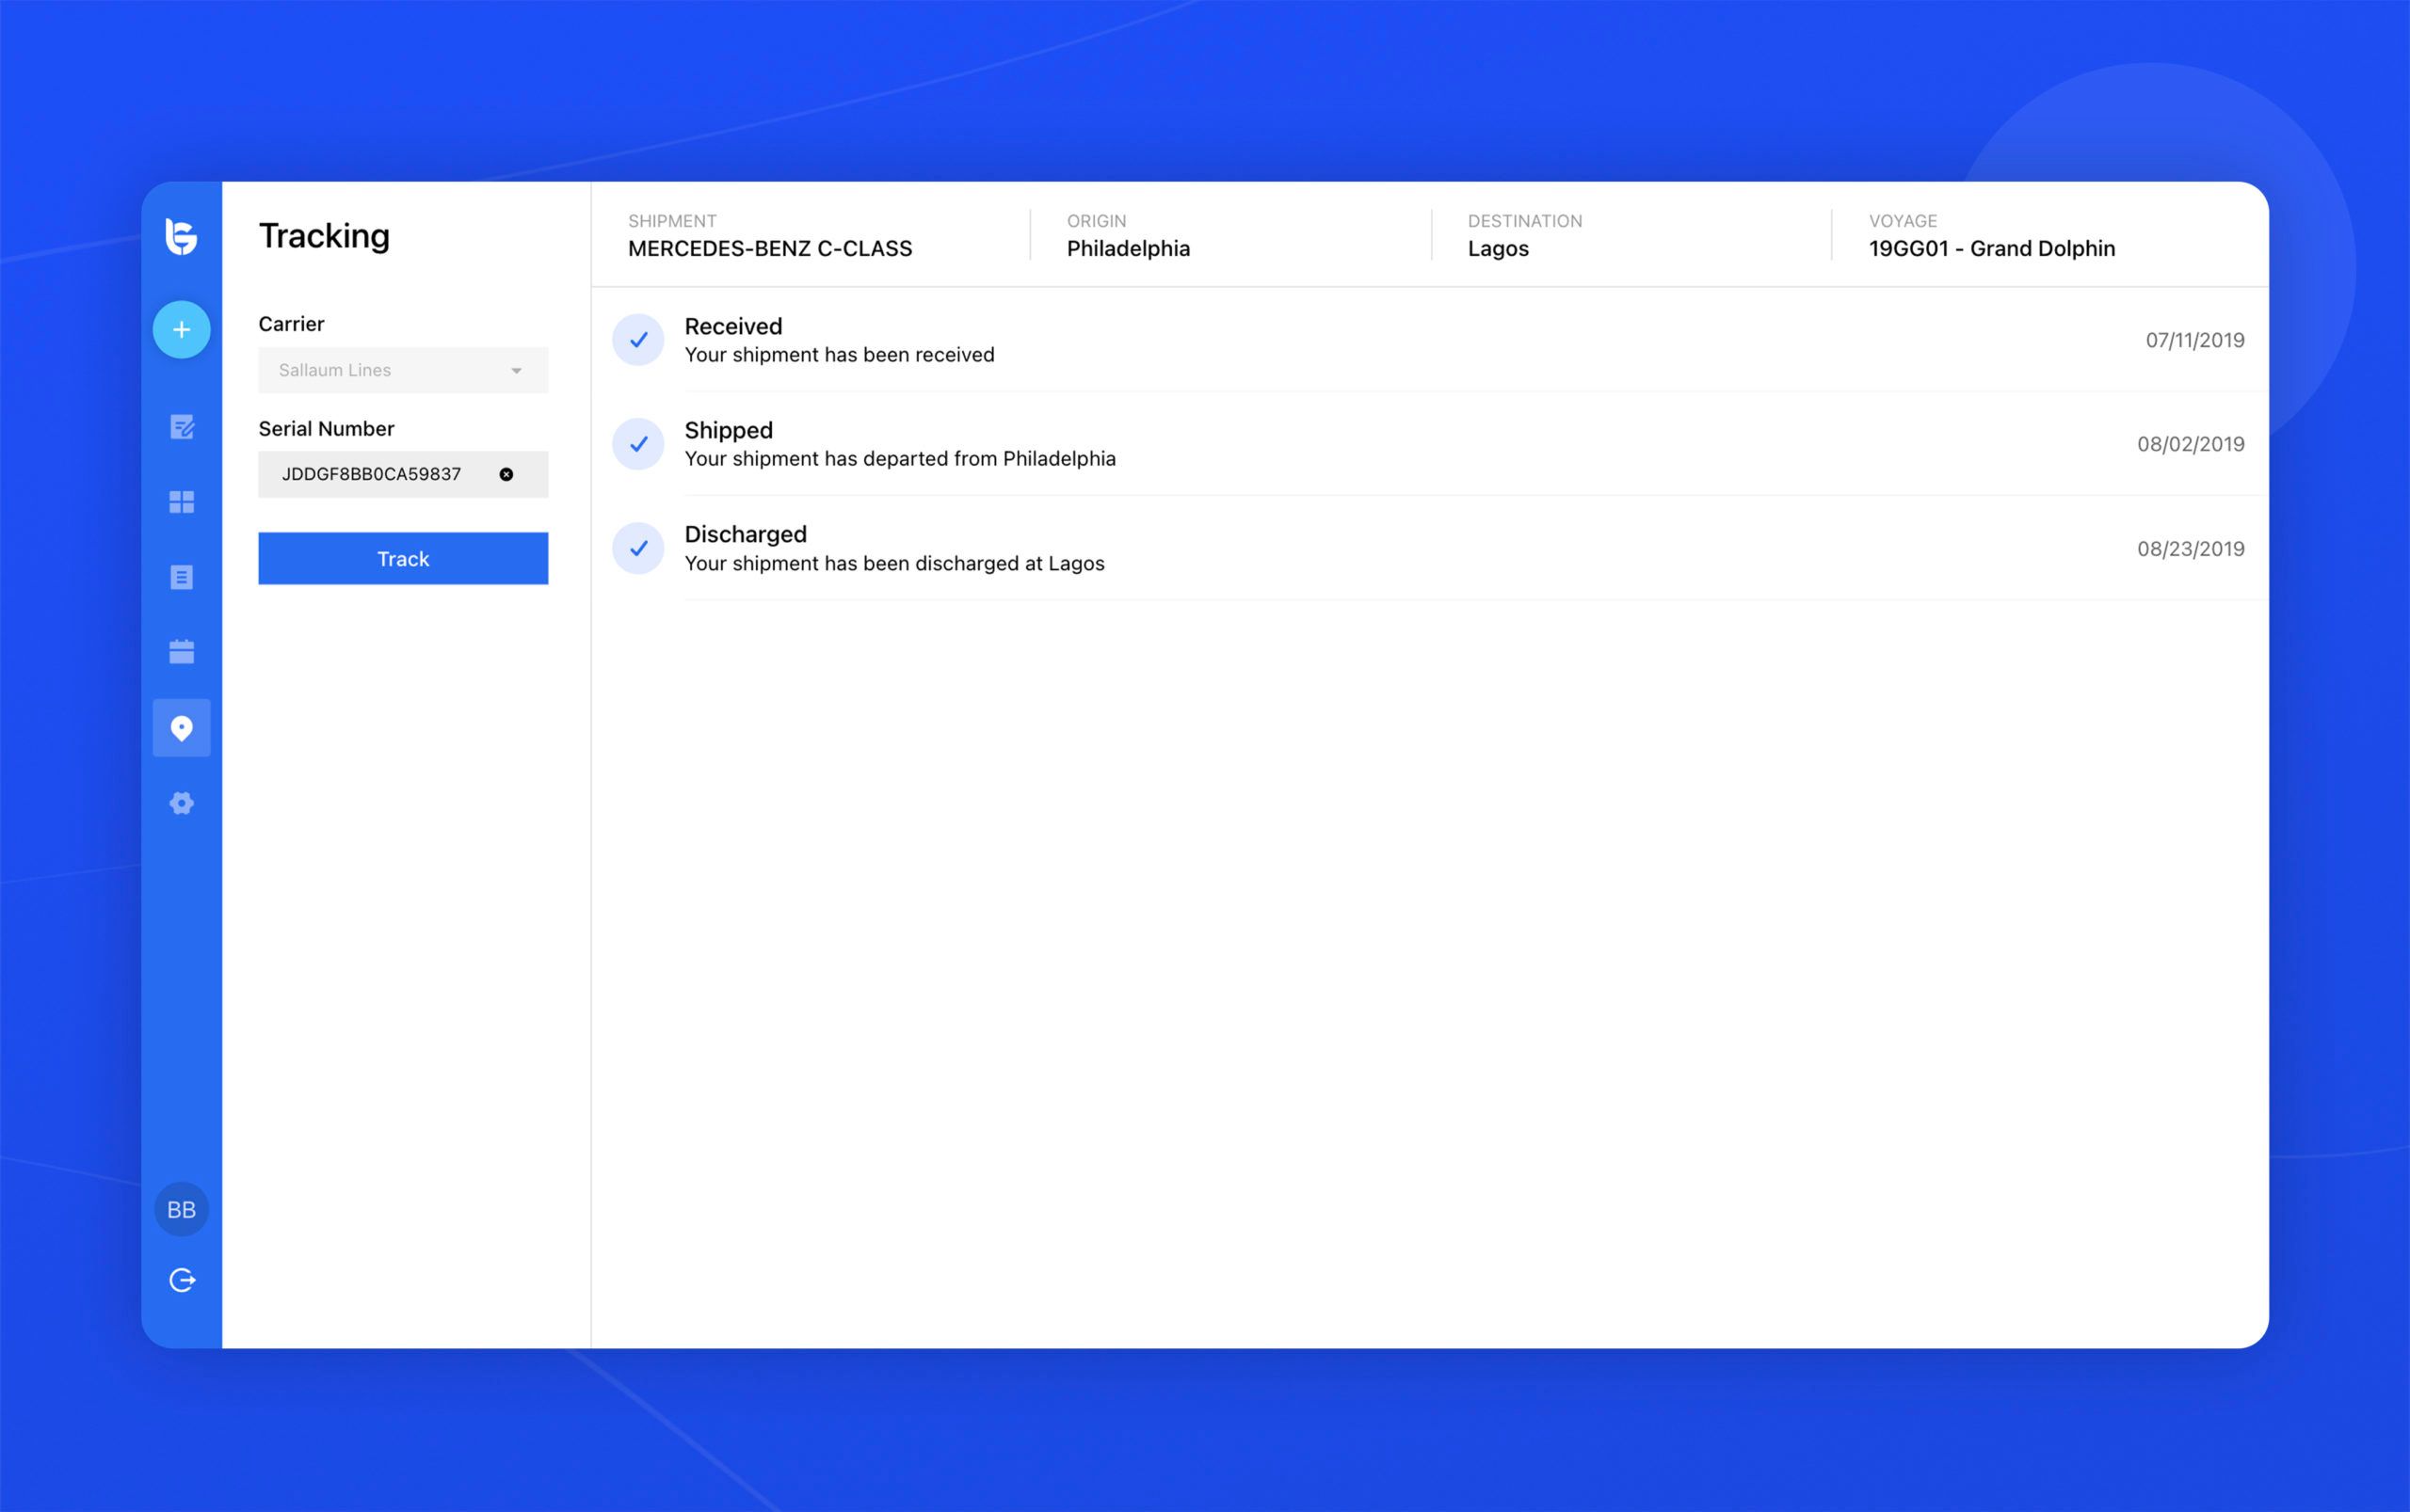Click the plus create button
This screenshot has height=1512, width=2410.
point(181,329)
